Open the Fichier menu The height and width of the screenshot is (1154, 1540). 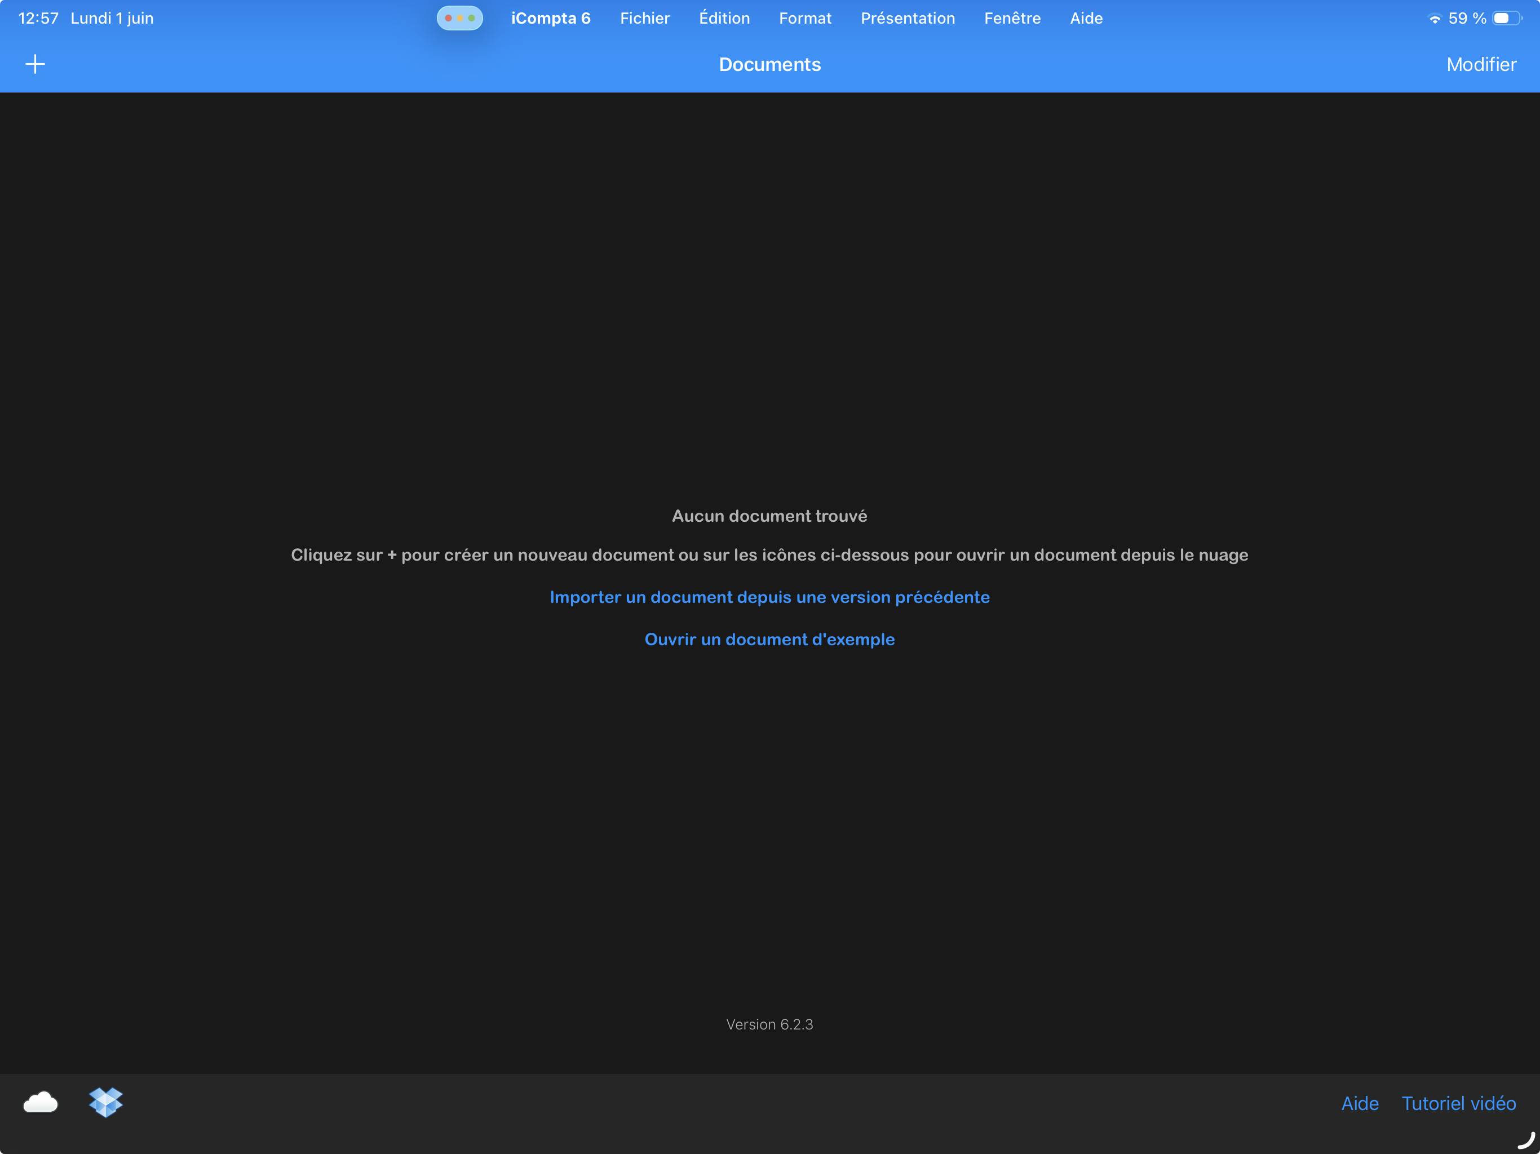[x=645, y=19]
